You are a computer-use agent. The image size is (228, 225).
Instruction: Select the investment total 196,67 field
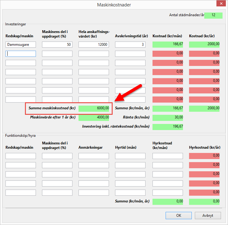pyautogui.click(x=168, y=127)
